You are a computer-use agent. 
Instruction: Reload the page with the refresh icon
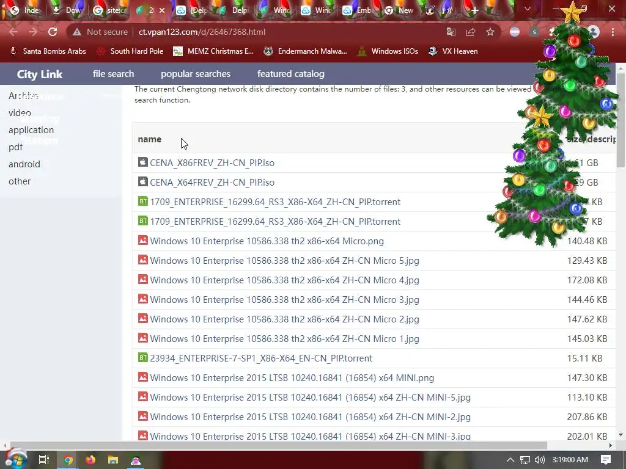[x=53, y=32]
